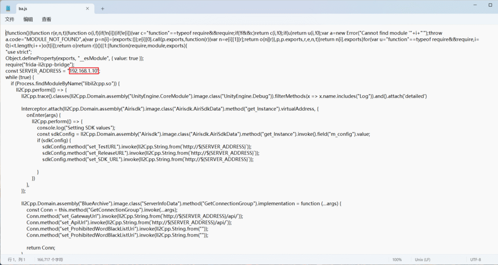This screenshot has width=498, height=265.
Task: Add a new tab with plus button
Action: click(x=103, y=9)
